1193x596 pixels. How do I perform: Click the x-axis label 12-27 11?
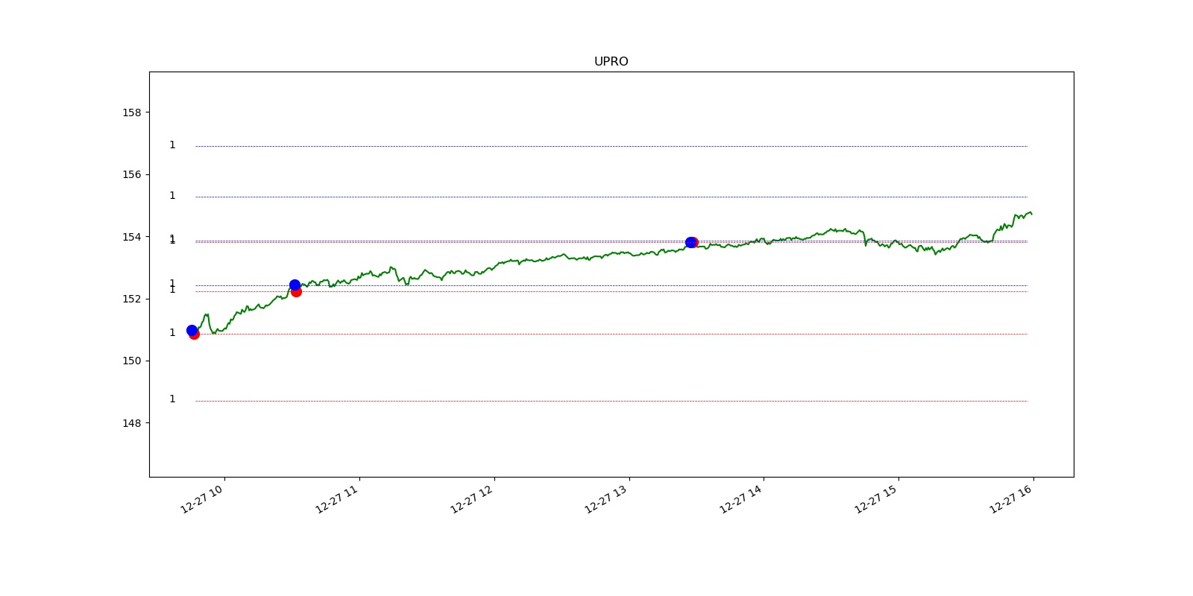click(337, 499)
